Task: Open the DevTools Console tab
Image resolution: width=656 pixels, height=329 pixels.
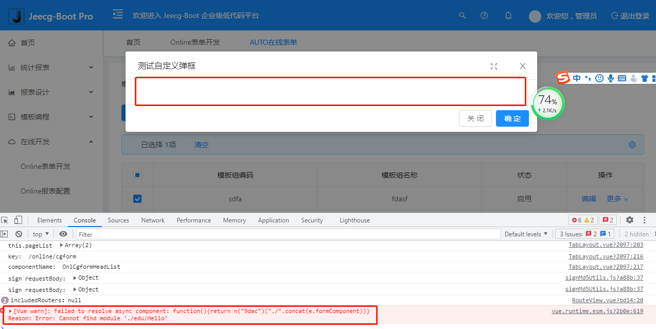Action: point(85,220)
